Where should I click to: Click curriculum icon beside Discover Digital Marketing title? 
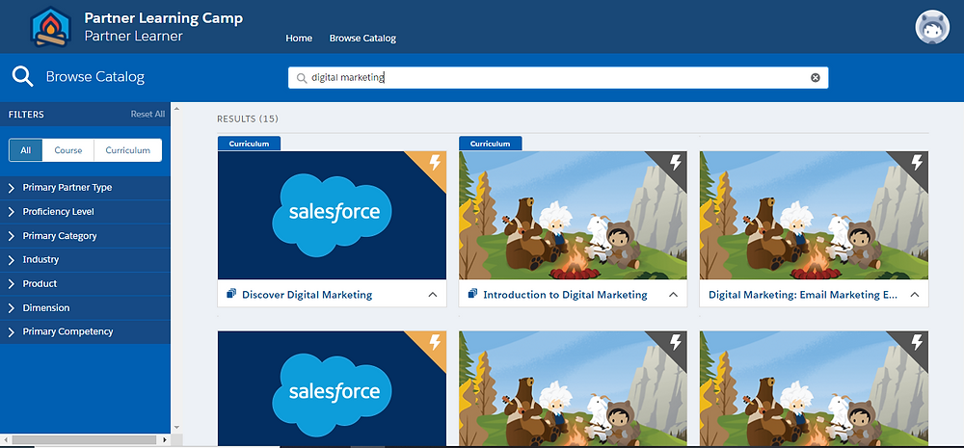point(231,293)
